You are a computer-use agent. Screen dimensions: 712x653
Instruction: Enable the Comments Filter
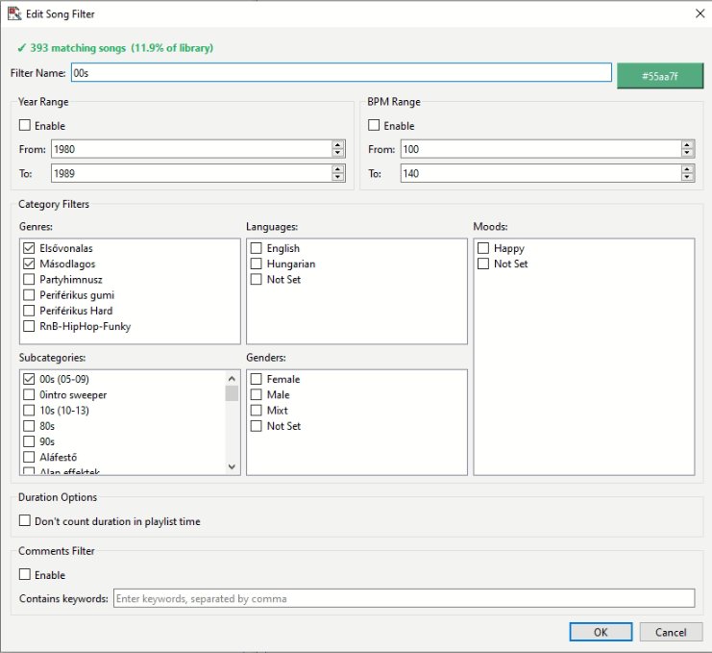click(25, 574)
